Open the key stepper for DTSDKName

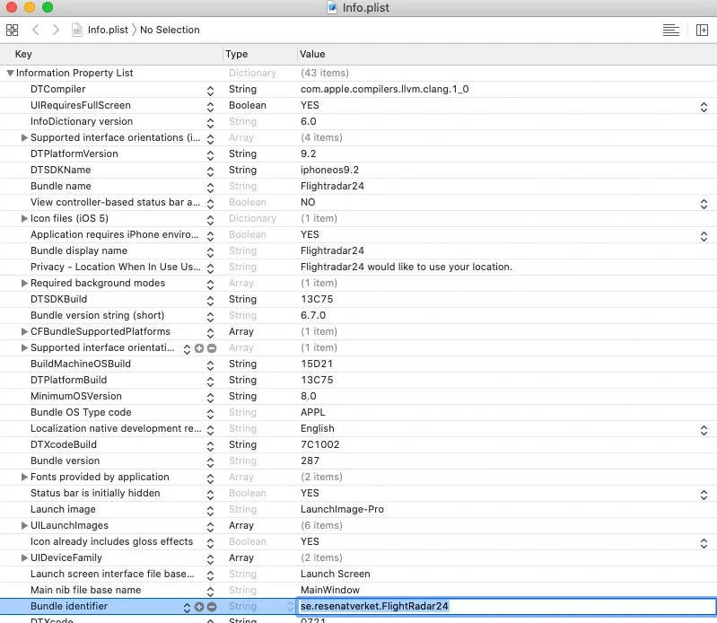[x=210, y=171]
